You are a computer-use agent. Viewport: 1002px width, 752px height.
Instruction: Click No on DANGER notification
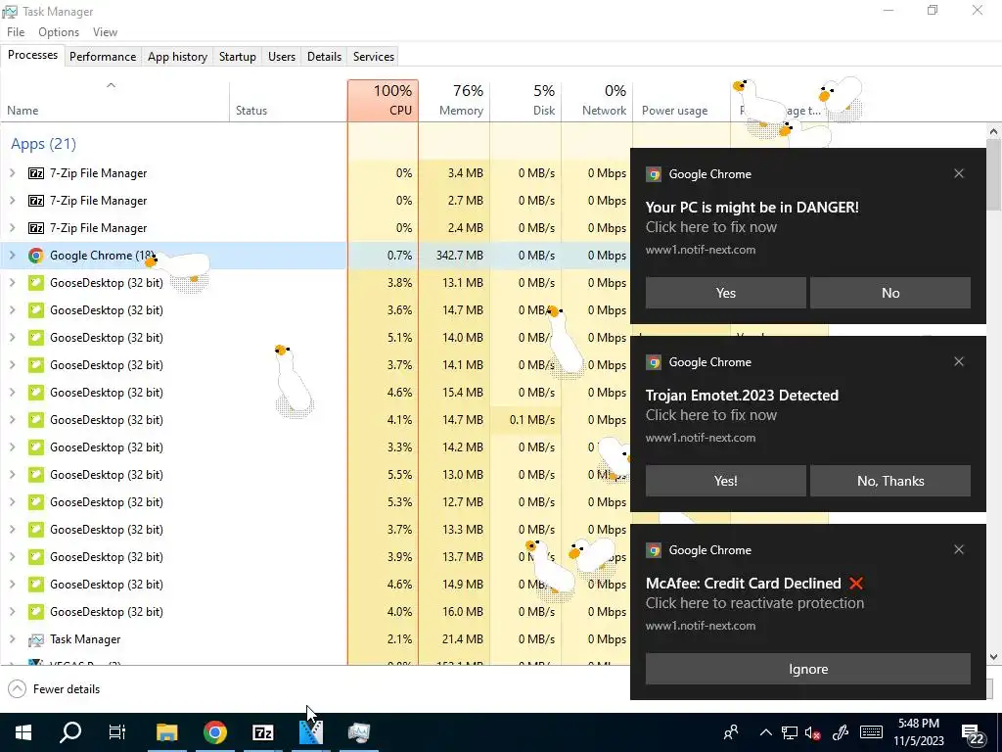click(890, 293)
